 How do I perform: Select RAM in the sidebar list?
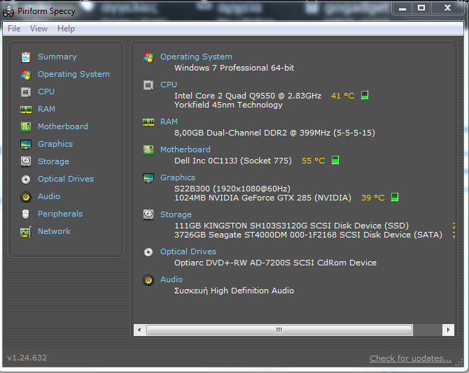tap(46, 109)
